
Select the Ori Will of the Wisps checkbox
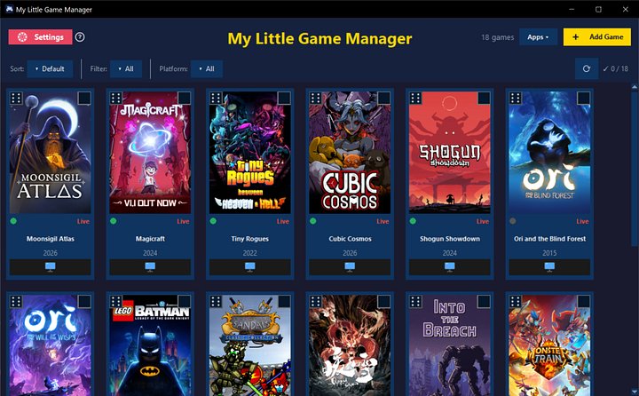[x=84, y=302]
